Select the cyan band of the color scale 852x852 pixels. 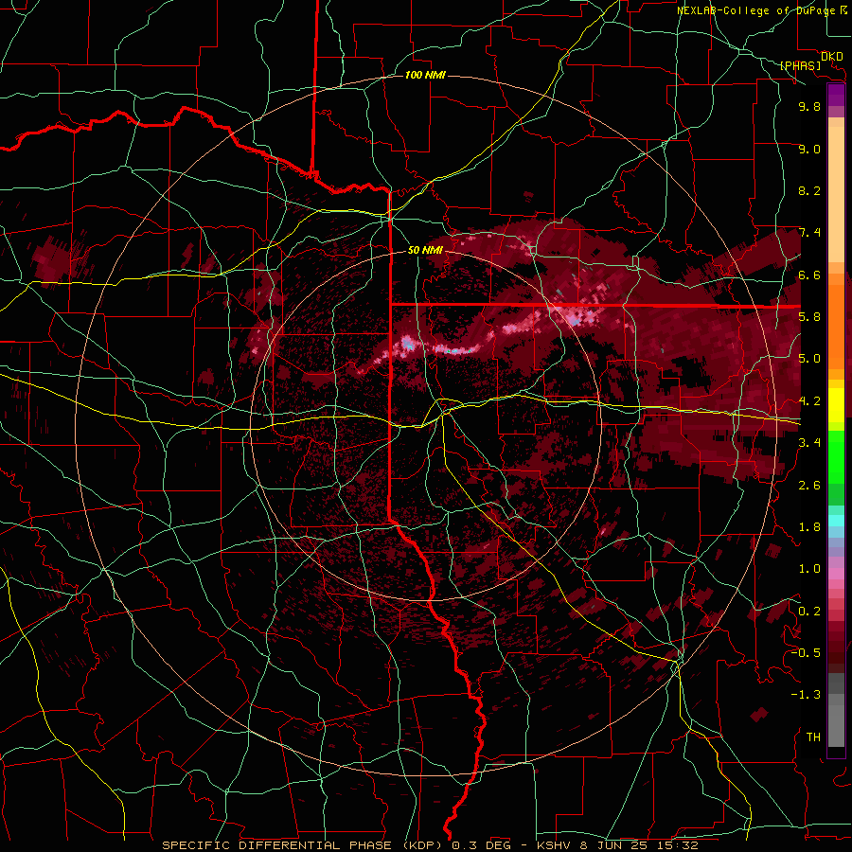pyautogui.click(x=836, y=521)
